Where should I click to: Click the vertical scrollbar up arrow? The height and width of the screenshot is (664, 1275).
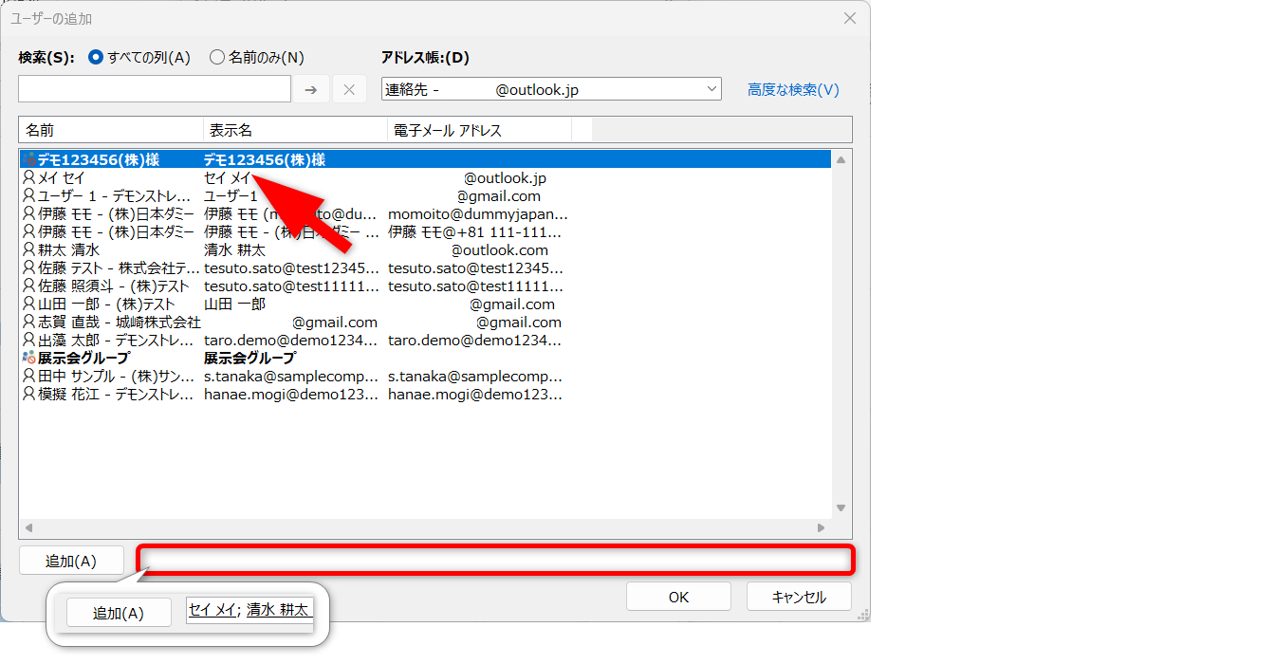tap(841, 160)
